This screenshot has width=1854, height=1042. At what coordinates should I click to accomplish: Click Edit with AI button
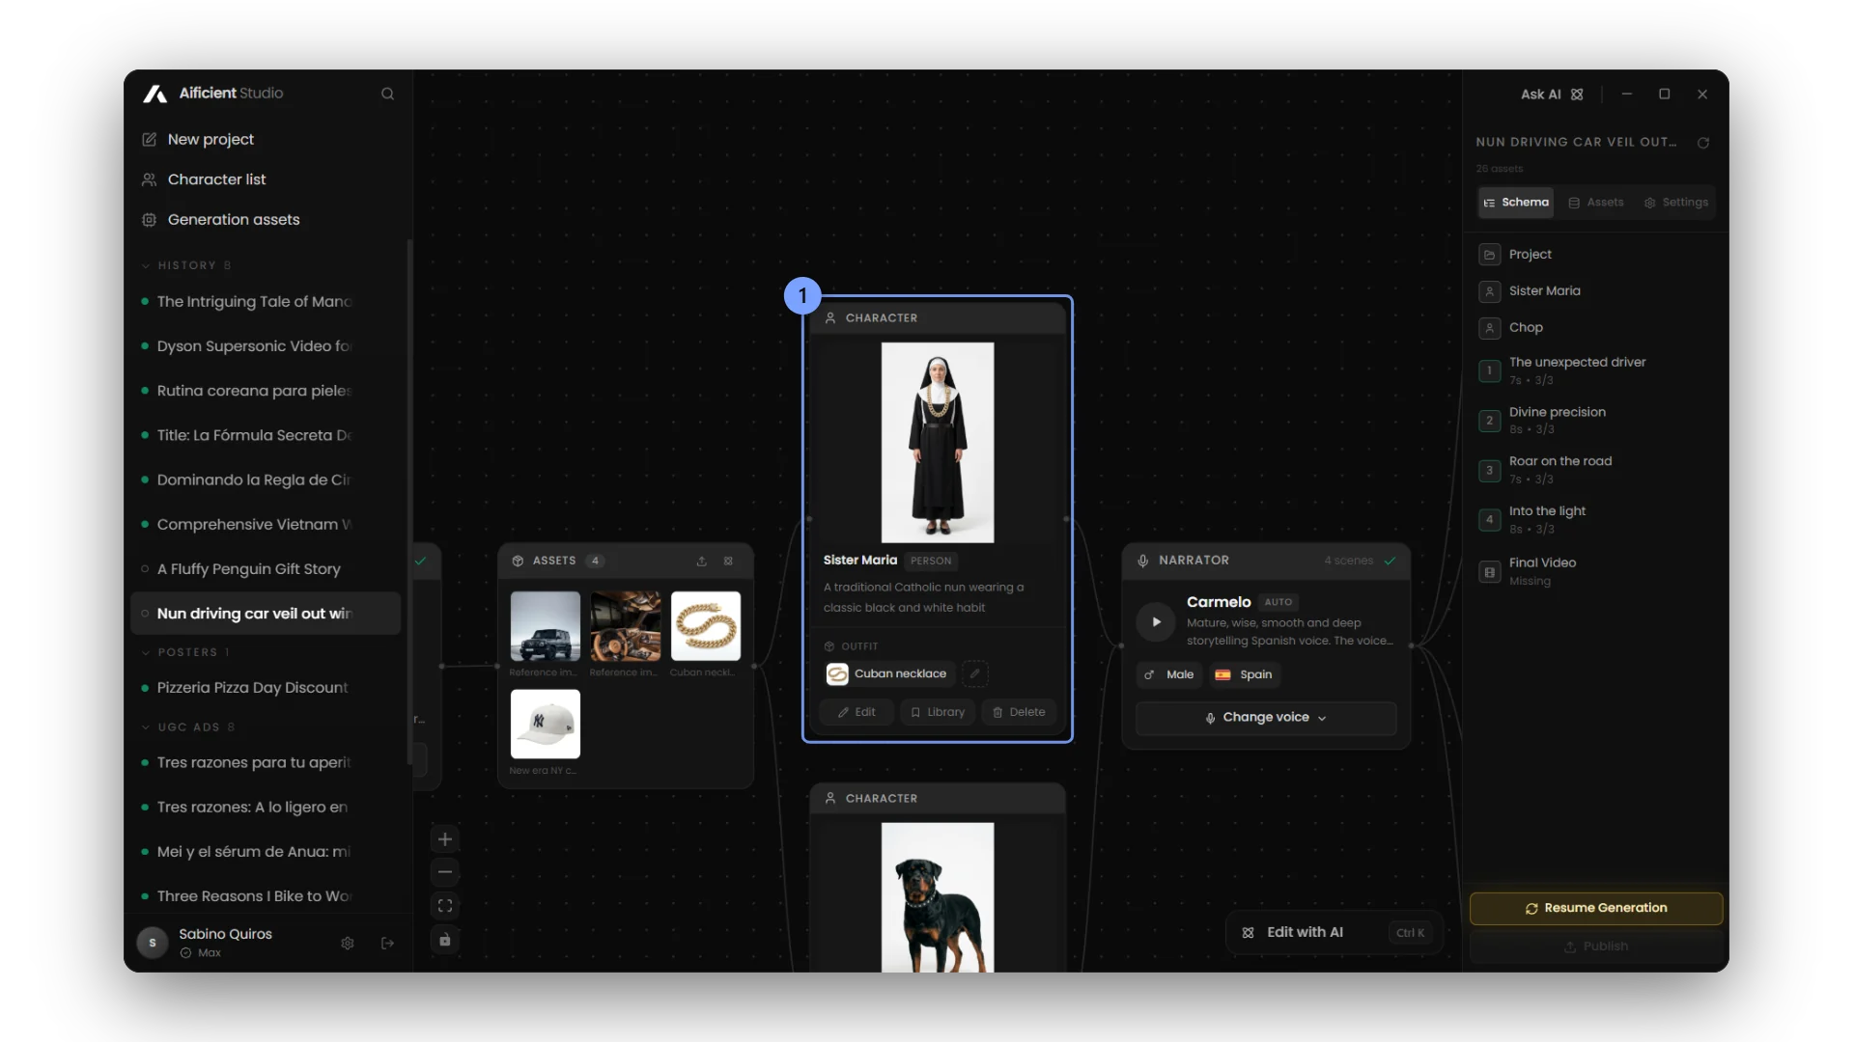click(x=1334, y=933)
